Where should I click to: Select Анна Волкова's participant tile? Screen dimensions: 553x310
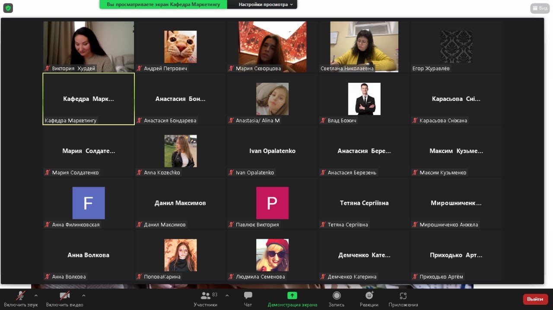click(89, 255)
